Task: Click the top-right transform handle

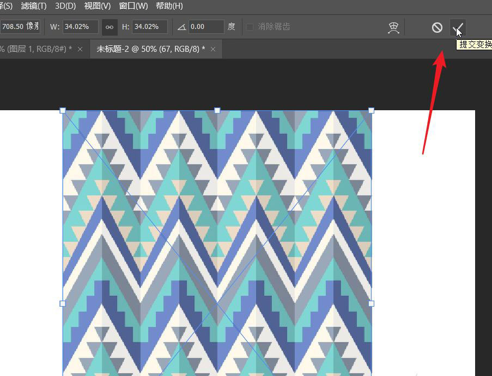Action: (x=371, y=110)
